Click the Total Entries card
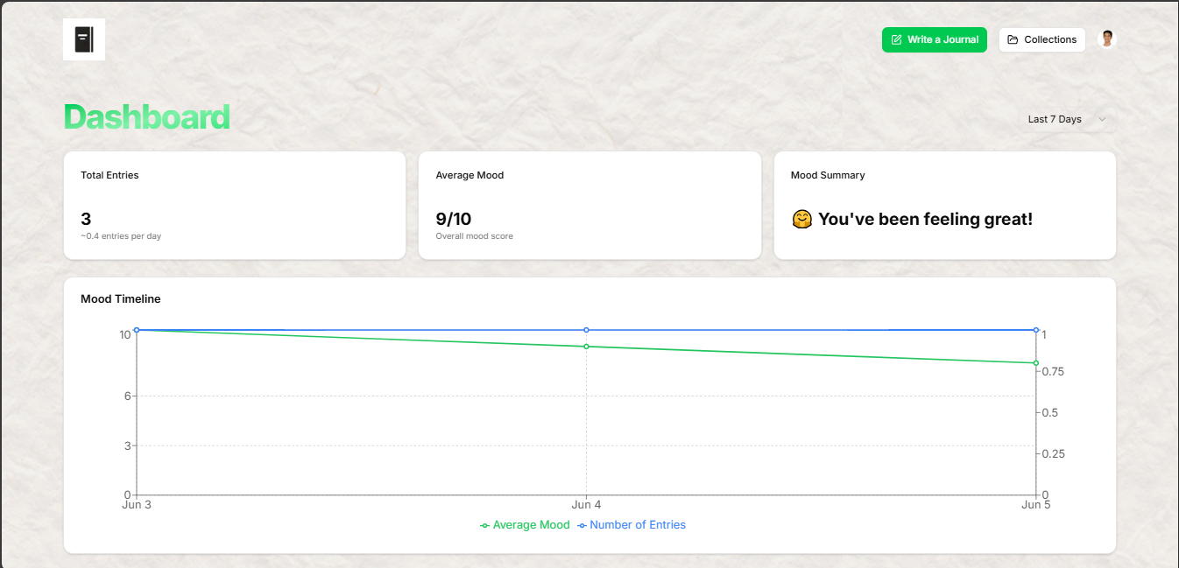The width and height of the screenshot is (1179, 568). (235, 206)
